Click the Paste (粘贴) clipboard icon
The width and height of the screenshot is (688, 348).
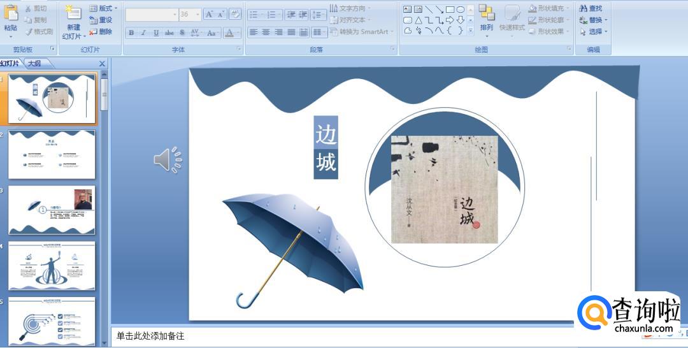11,12
